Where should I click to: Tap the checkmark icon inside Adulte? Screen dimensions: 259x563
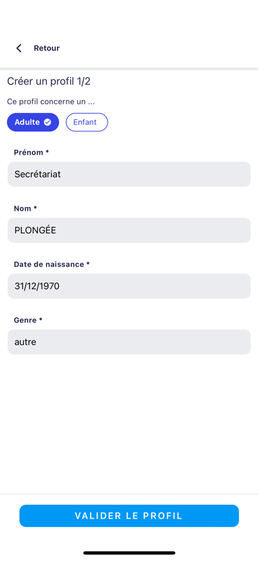click(47, 122)
